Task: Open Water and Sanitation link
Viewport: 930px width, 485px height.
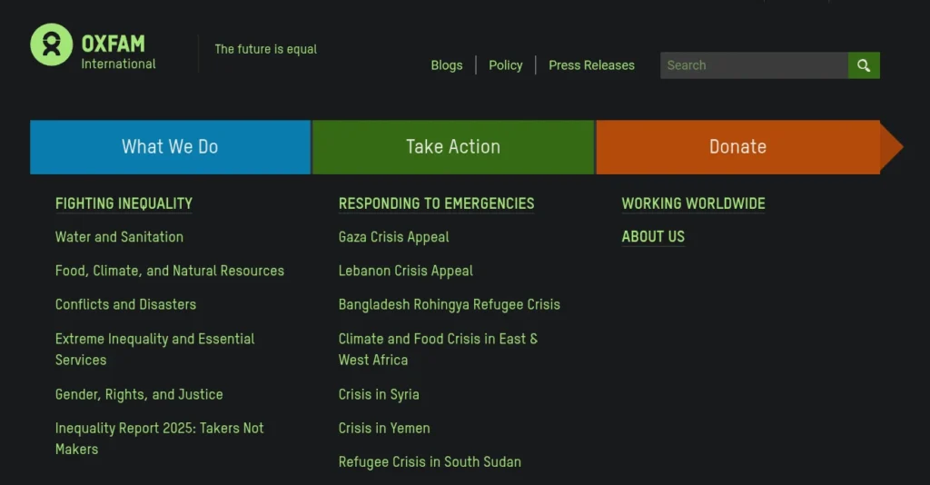Action: (x=119, y=237)
